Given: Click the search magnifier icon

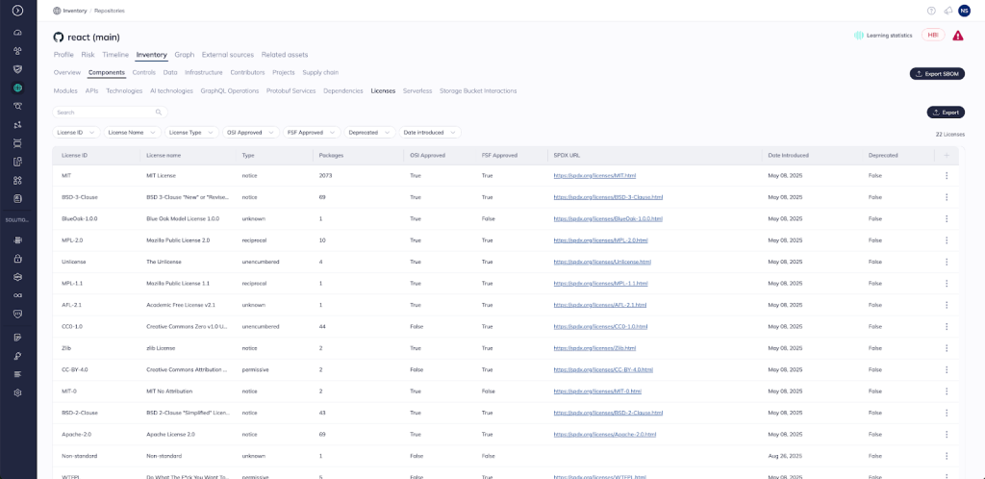Looking at the screenshot, I should coord(159,113).
